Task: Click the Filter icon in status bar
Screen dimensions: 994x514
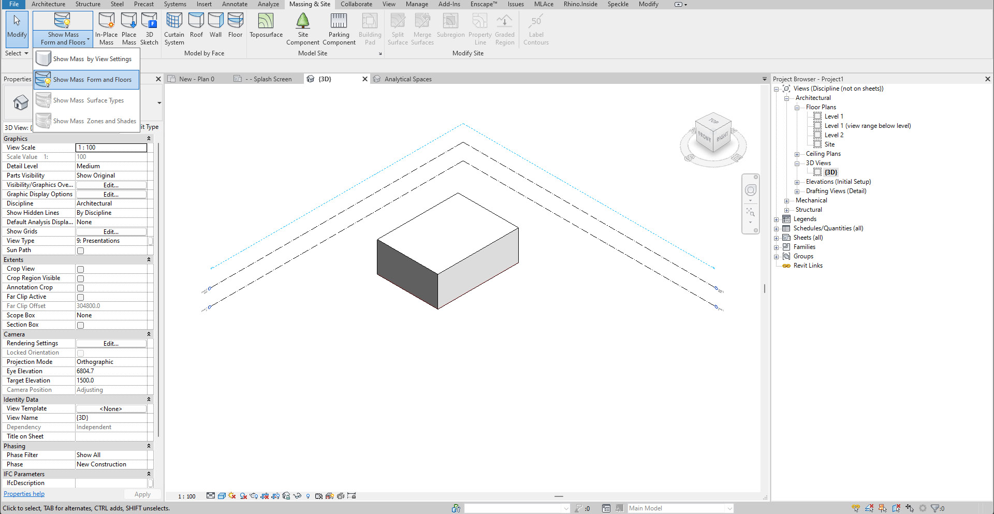Action: tap(936, 508)
